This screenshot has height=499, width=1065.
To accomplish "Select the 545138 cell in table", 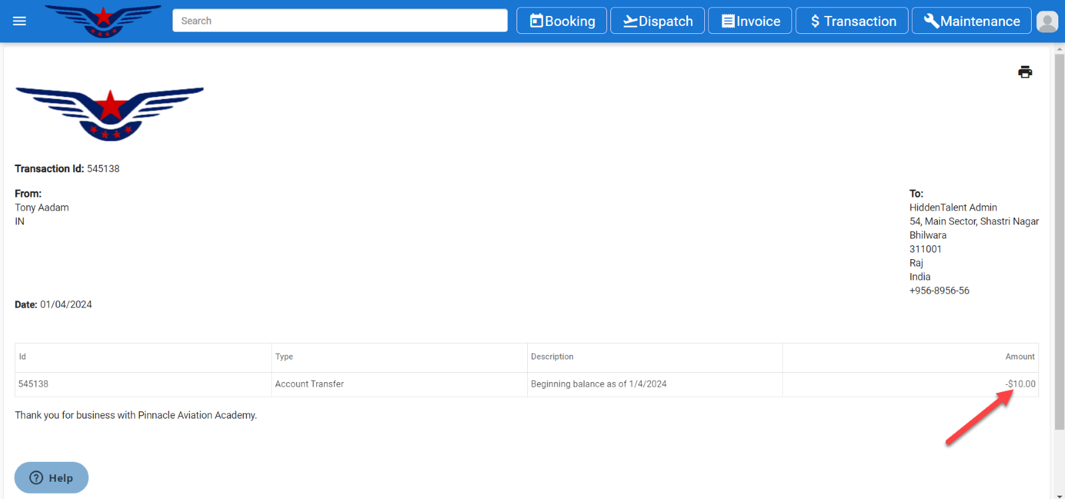I will coord(33,384).
